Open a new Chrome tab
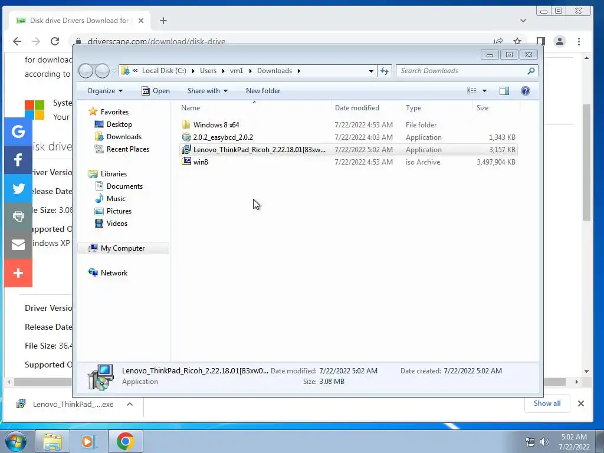 click(x=163, y=21)
